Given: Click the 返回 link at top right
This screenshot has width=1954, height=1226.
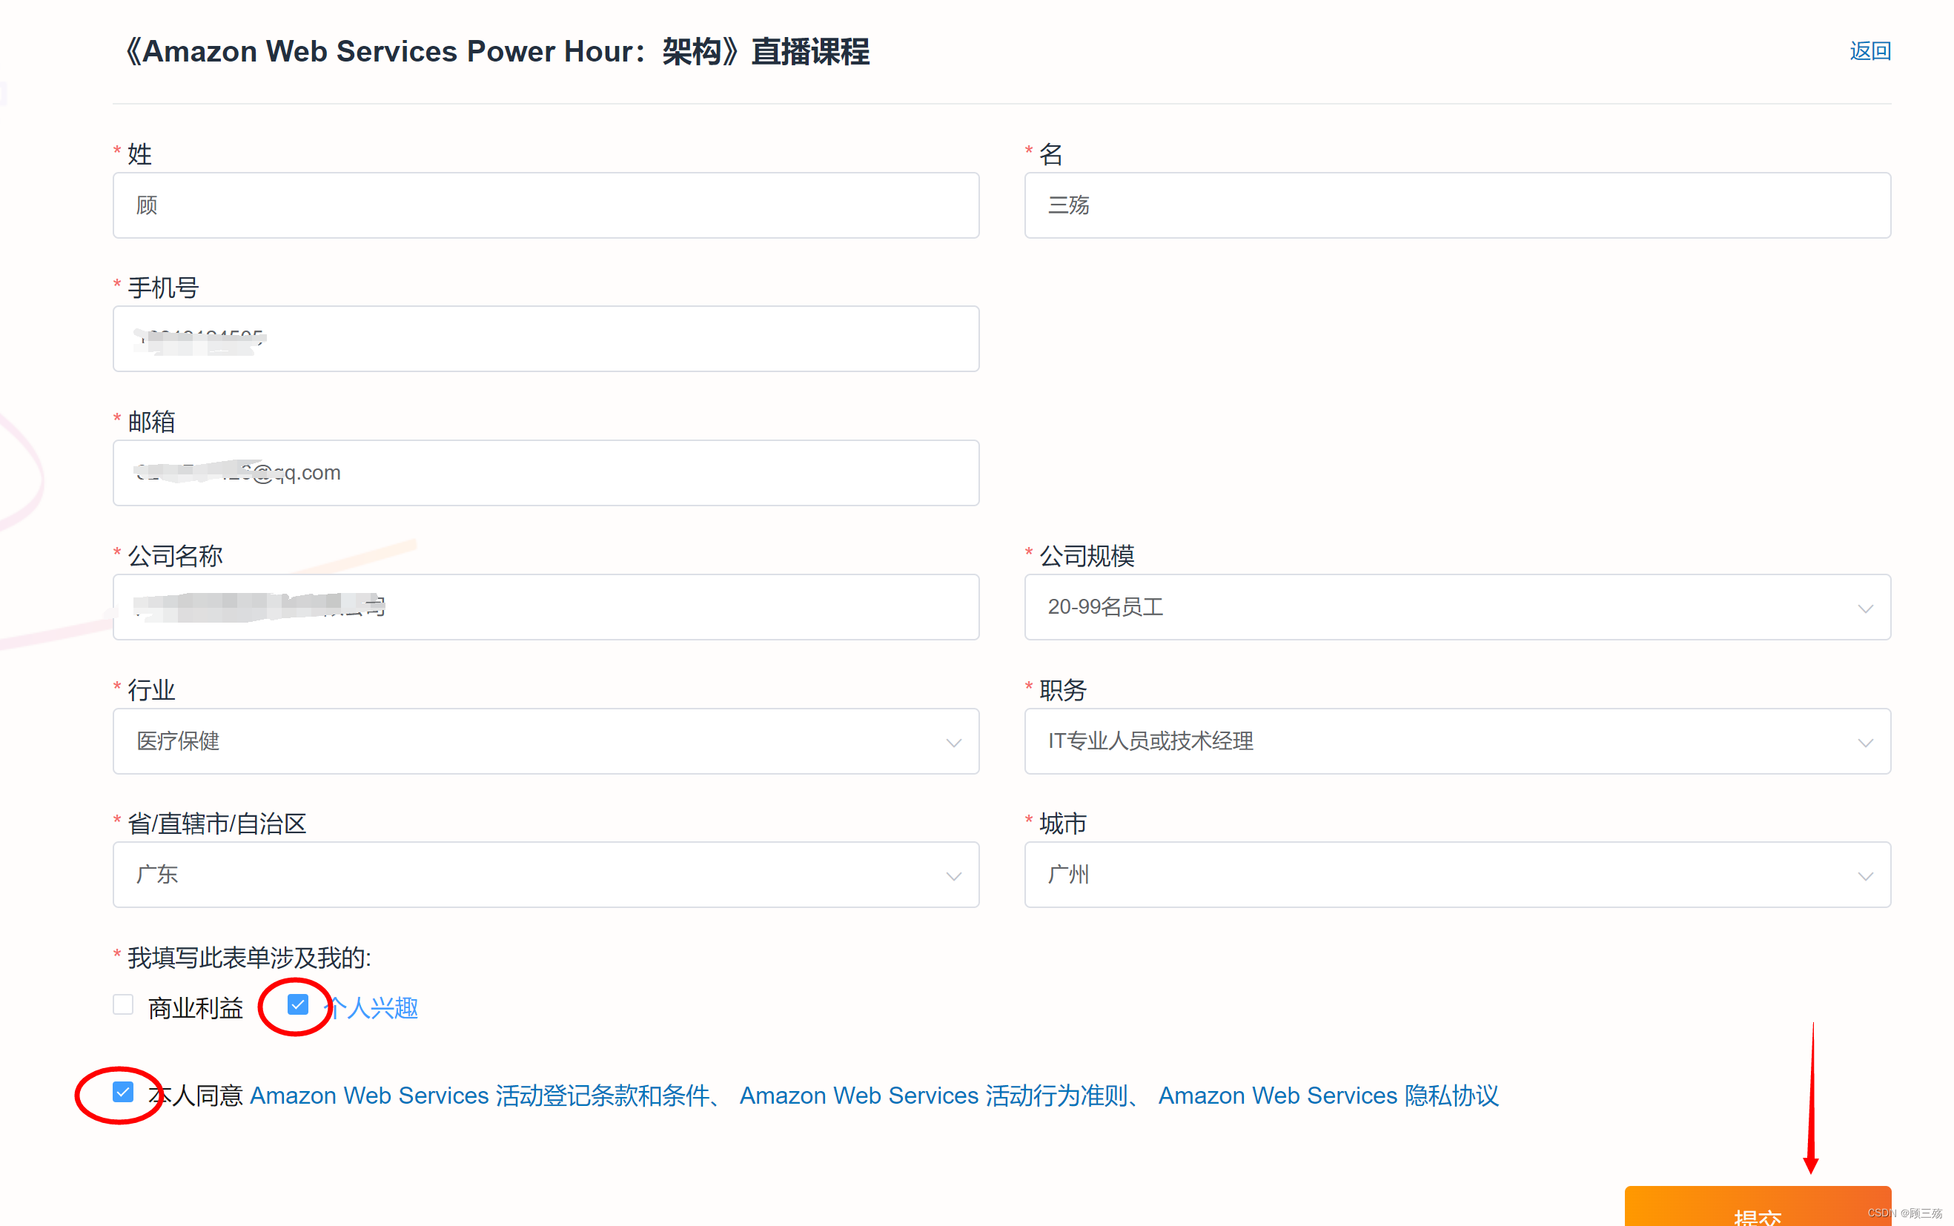Looking at the screenshot, I should tap(1869, 51).
